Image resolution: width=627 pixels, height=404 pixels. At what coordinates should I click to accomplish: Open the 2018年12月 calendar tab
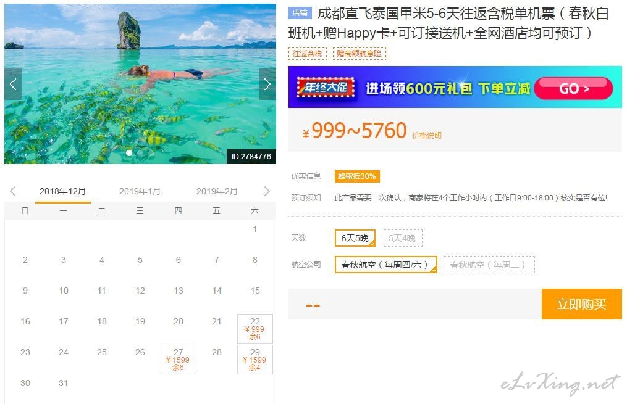[x=63, y=191]
